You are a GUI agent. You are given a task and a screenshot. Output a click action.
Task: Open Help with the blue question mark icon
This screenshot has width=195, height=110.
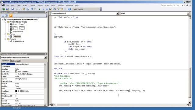tap(69, 9)
